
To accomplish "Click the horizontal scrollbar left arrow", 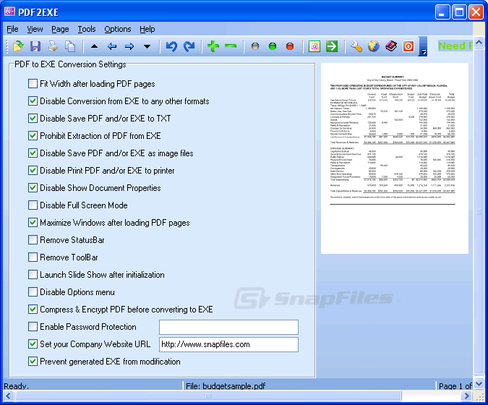I will point(9,396).
